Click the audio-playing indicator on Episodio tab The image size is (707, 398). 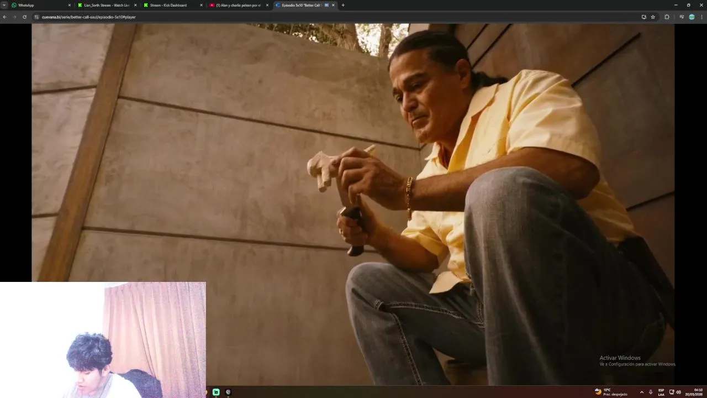(326, 5)
